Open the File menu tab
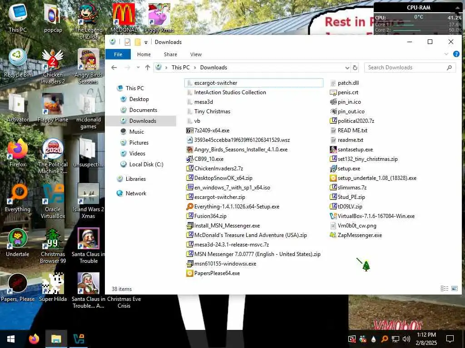465x348 pixels. coord(118,54)
